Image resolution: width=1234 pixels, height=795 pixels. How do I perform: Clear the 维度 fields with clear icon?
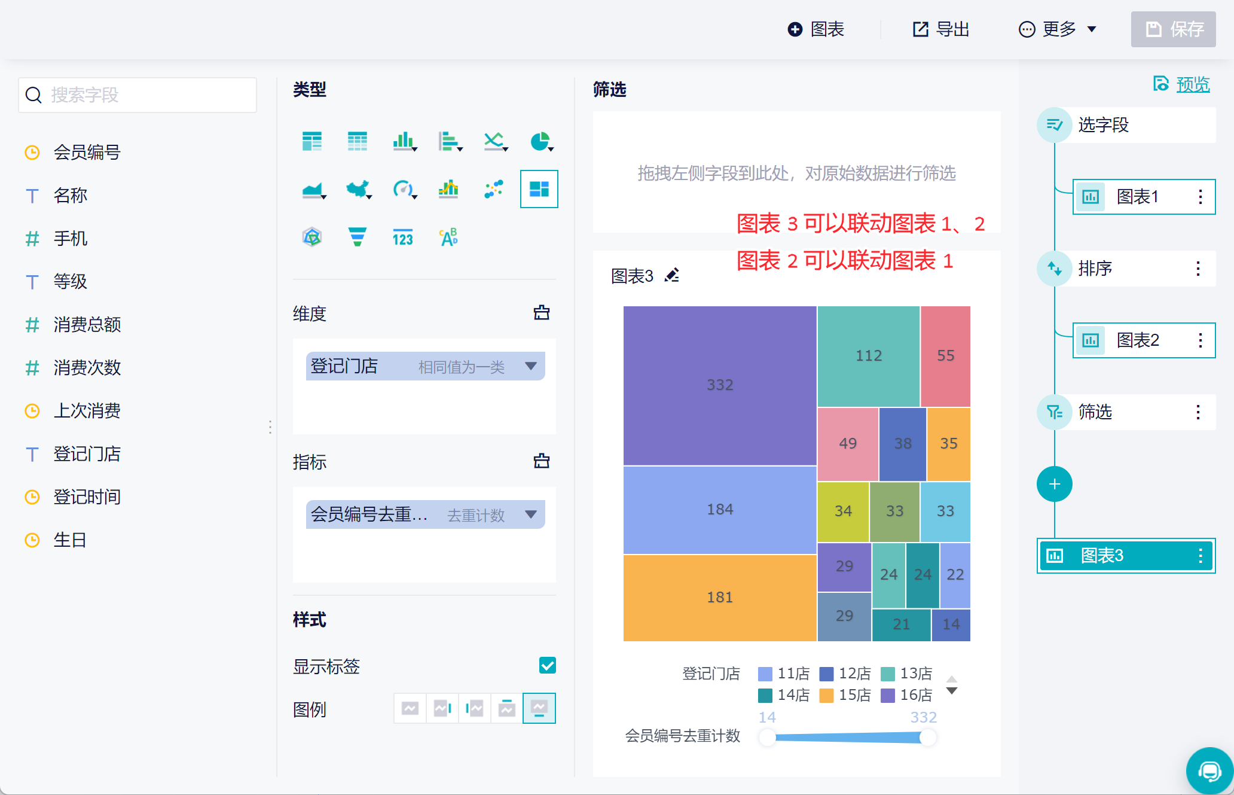coord(541,313)
